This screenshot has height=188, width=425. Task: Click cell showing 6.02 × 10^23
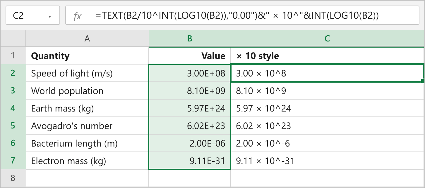pos(327,126)
